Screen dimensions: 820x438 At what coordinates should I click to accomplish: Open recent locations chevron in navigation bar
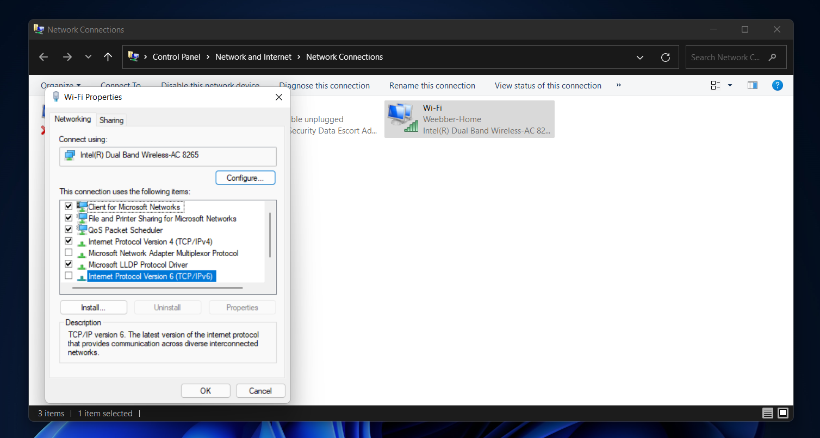[88, 57]
